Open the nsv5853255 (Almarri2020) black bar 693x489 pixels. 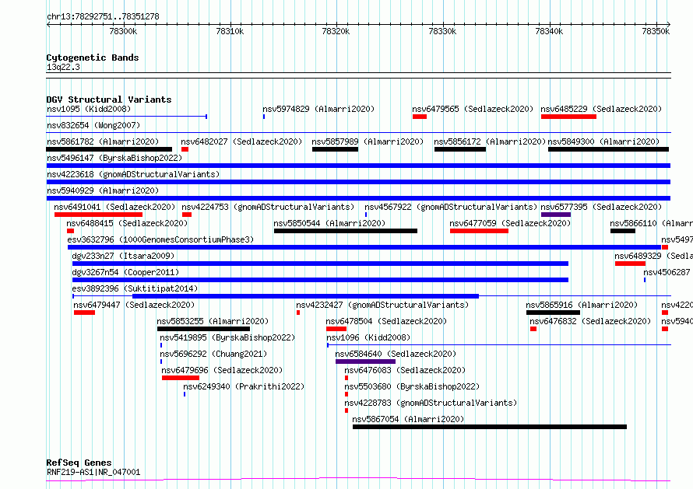coord(204,329)
